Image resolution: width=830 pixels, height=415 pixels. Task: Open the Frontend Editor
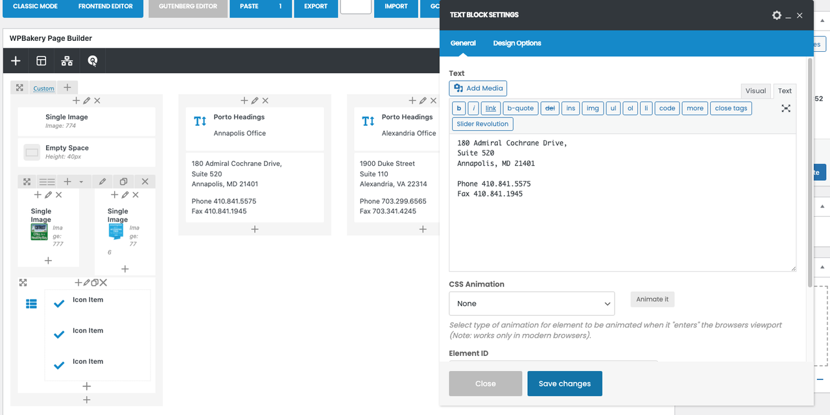(x=106, y=6)
